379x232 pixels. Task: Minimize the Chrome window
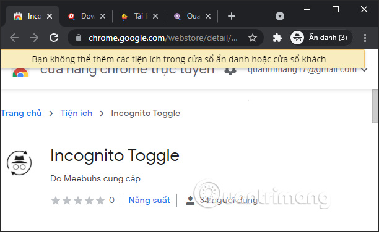point(307,10)
